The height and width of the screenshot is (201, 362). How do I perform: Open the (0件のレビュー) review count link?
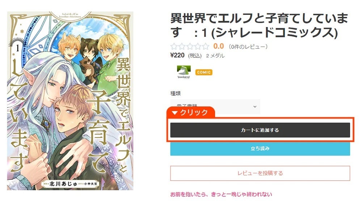[x=248, y=47]
